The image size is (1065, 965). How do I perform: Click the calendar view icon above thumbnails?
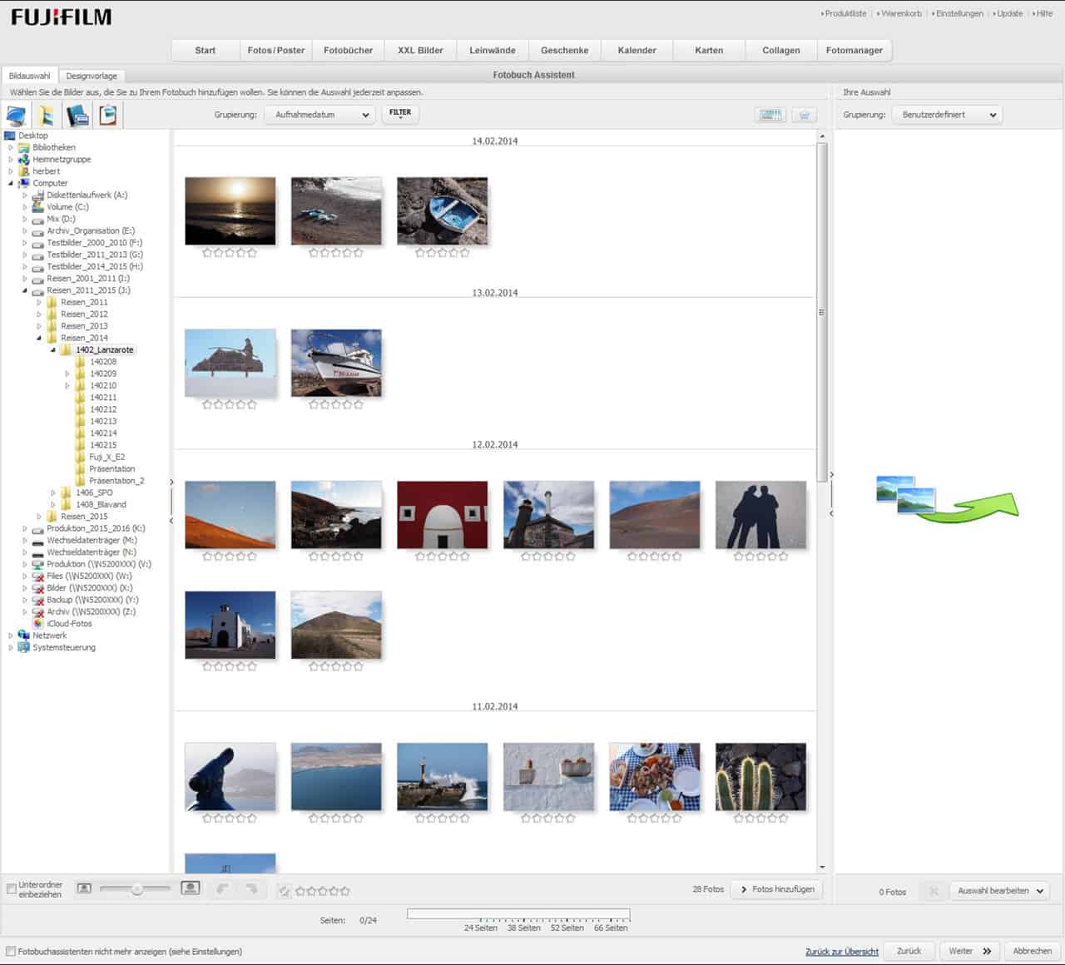(770, 115)
